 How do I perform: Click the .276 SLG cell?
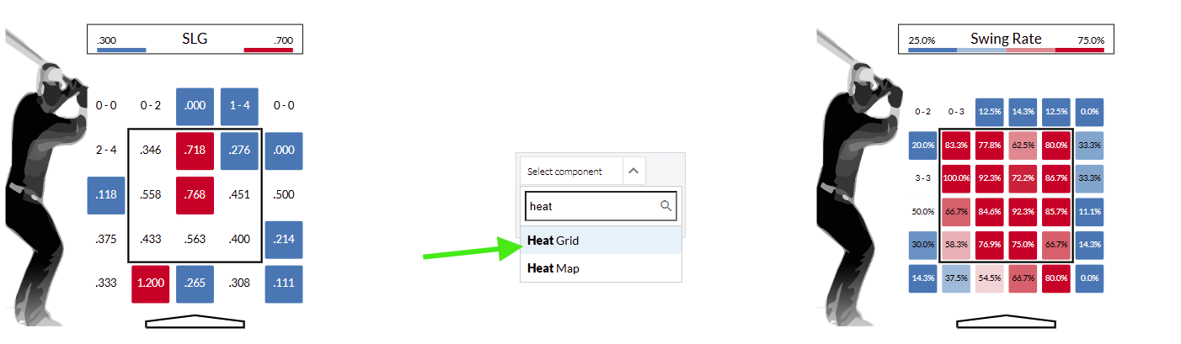[x=239, y=151]
